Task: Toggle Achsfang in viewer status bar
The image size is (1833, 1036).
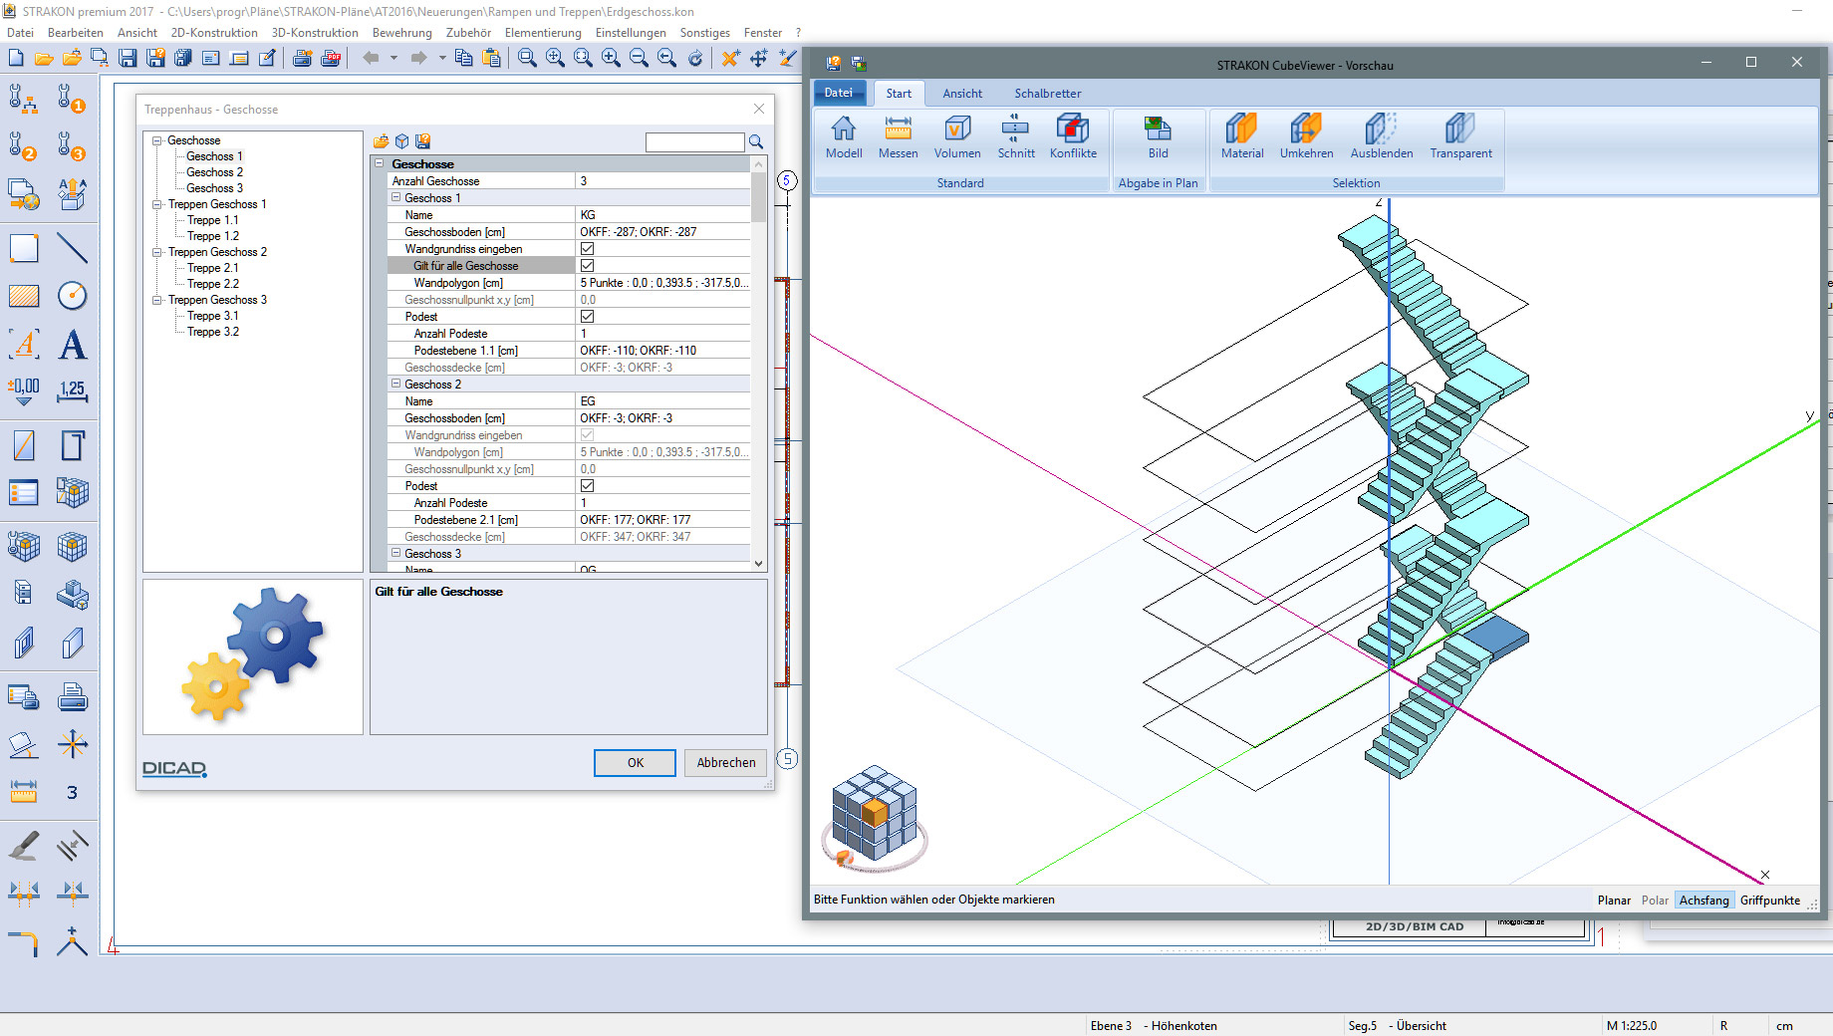Action: pos(1703,901)
